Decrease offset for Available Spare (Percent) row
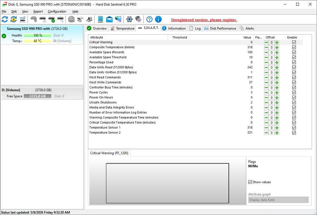The height and width of the screenshot is (215, 317). pos(267,52)
